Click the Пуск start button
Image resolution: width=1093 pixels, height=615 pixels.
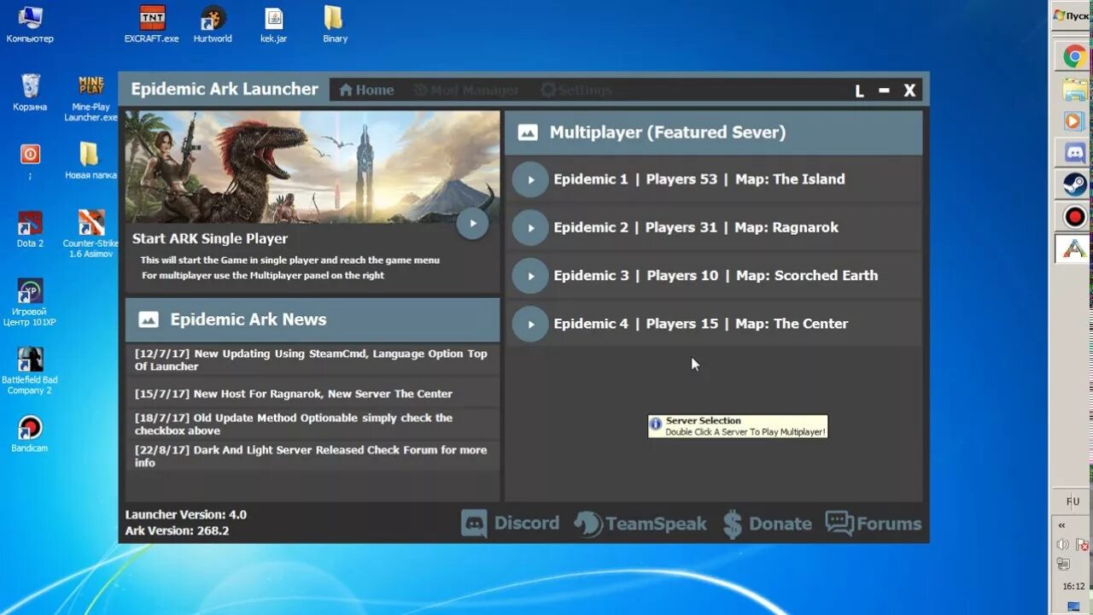click(x=1071, y=15)
